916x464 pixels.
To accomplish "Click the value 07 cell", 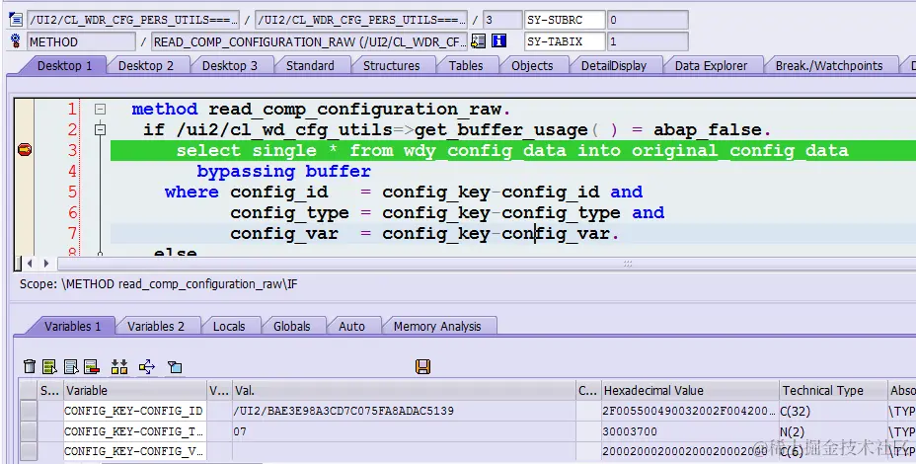I will coord(403,431).
